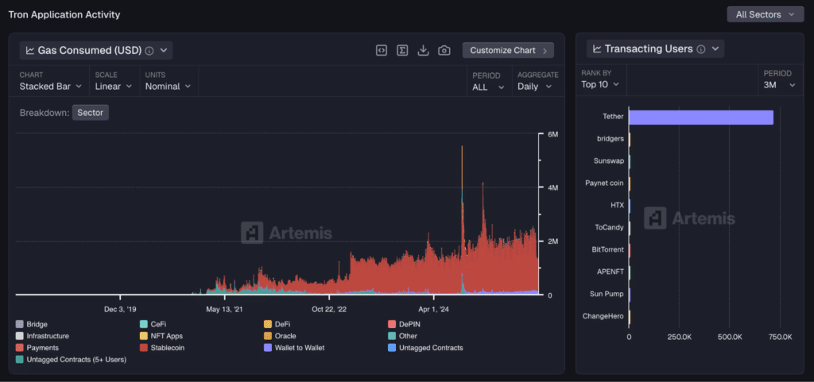Click the Oct 22, '22 axis label
The width and height of the screenshot is (814, 382).
pyautogui.click(x=329, y=310)
